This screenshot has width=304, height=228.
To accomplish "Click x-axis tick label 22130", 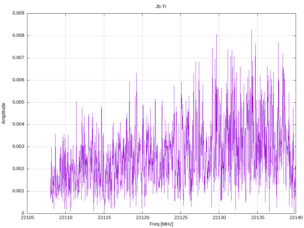I will coord(219,218).
